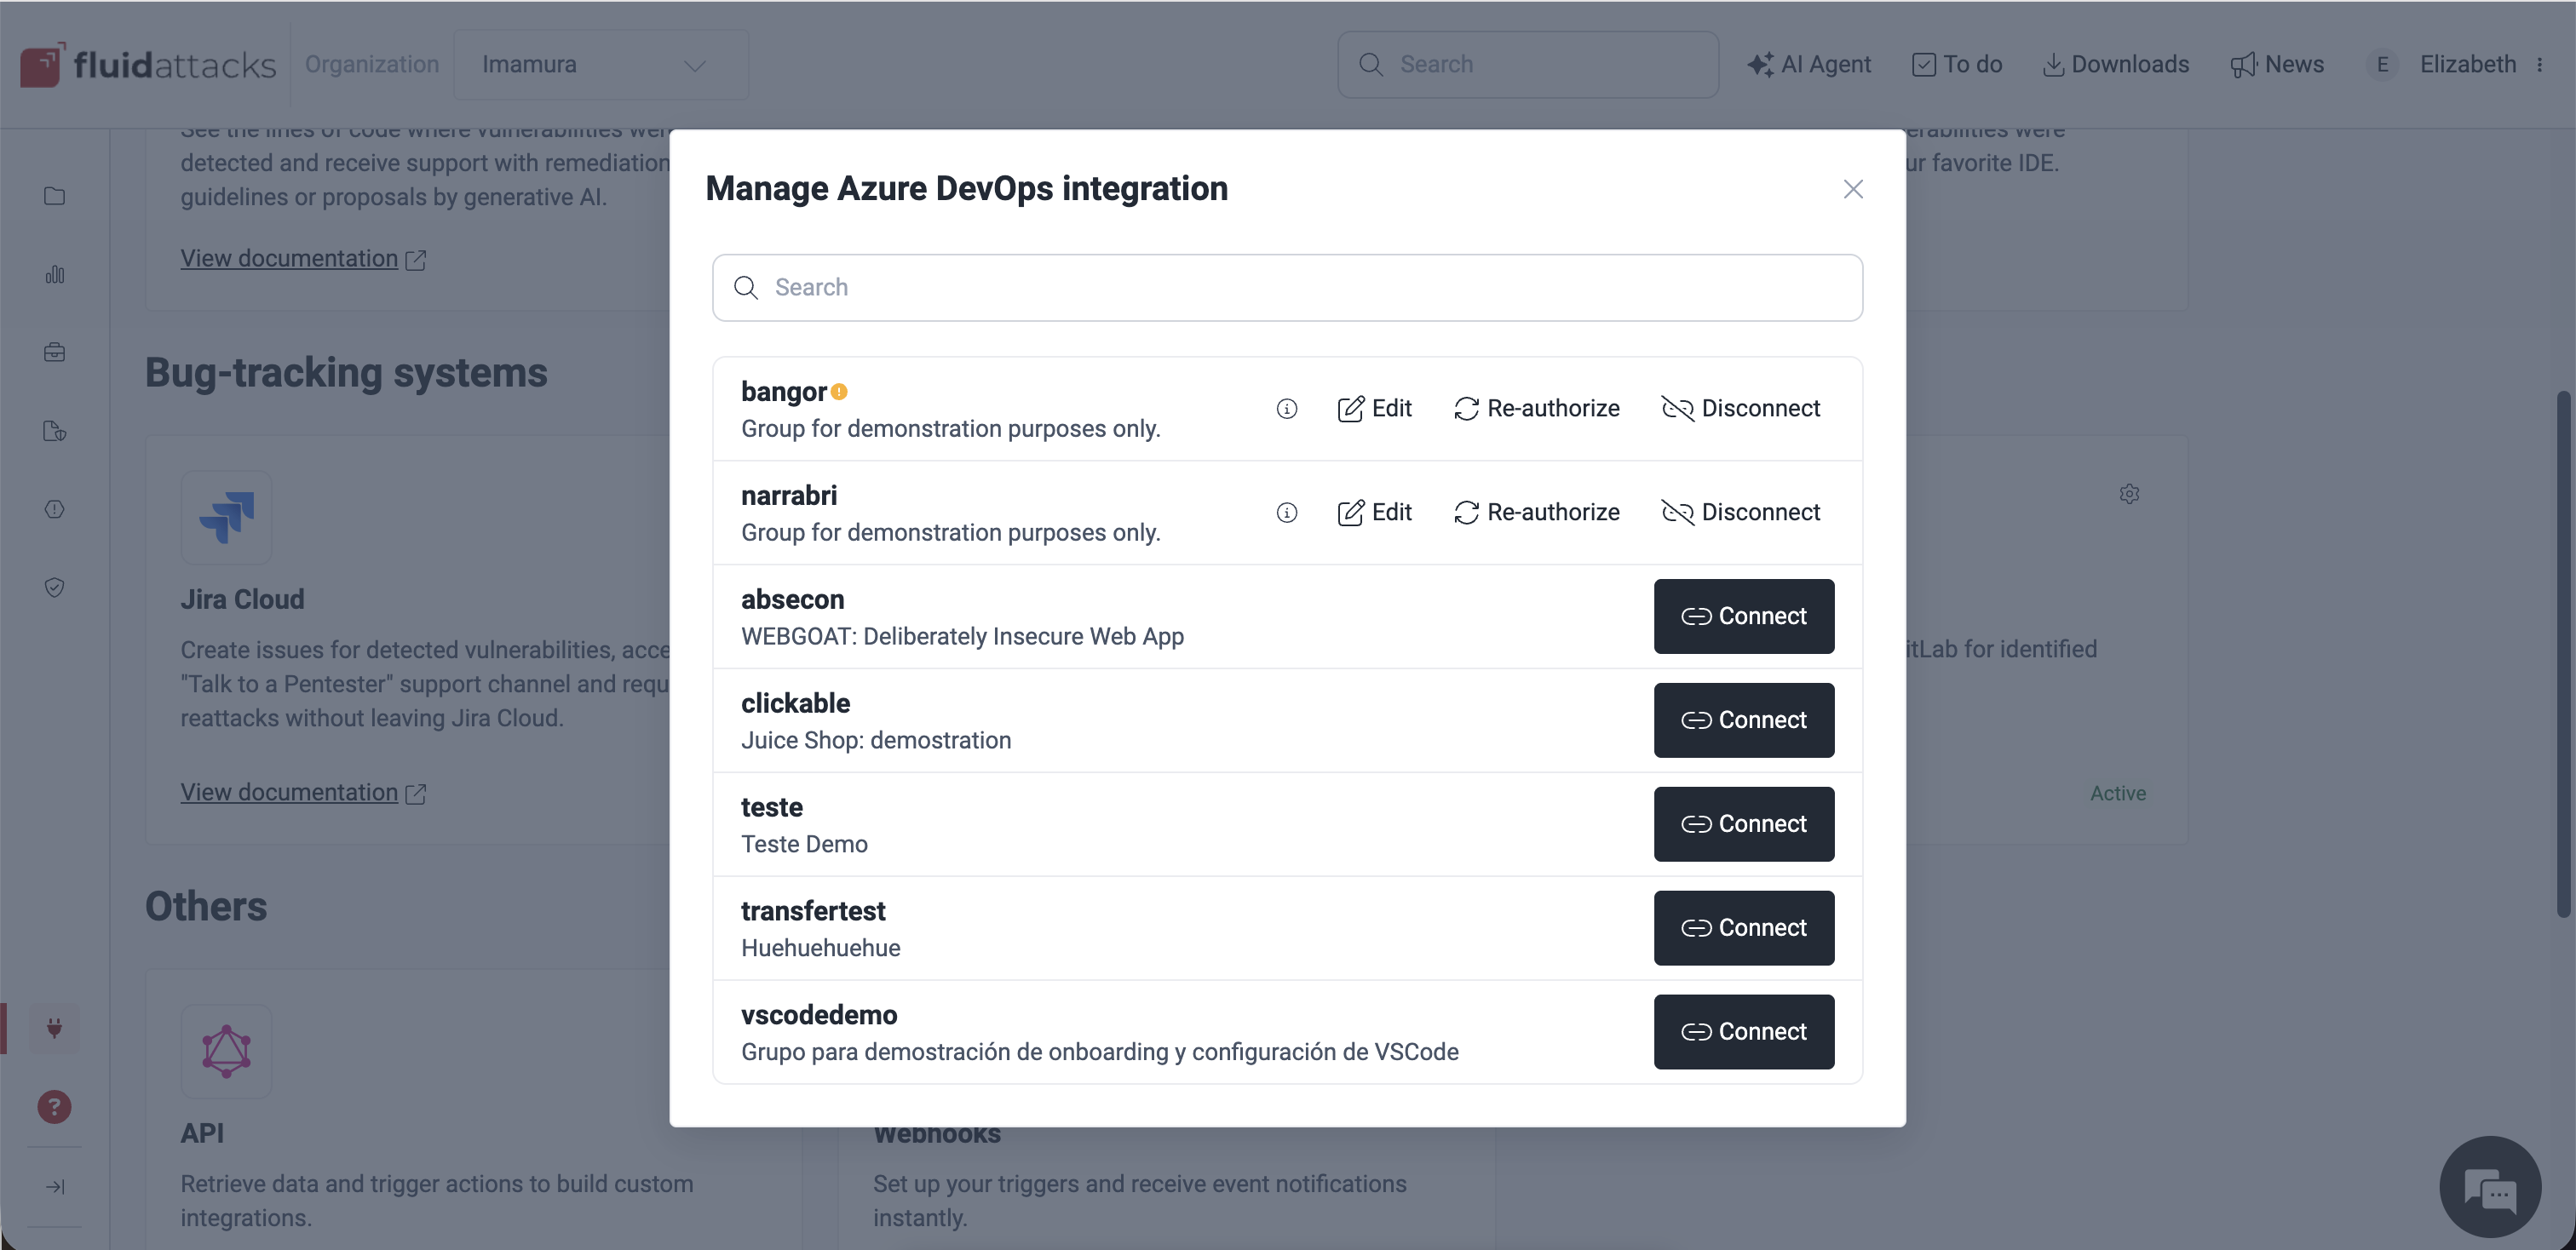Open Elizabeth's user menu kebab
This screenshot has height=1250, width=2576.
coord(2540,65)
